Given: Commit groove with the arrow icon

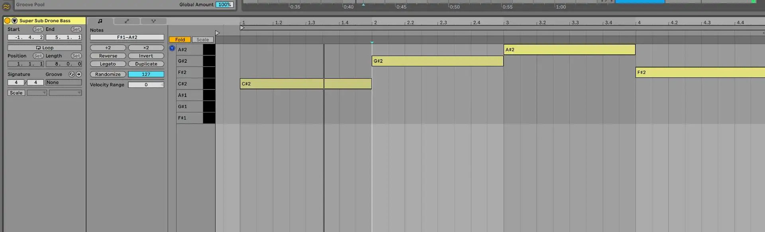Looking at the screenshot, I should (x=79, y=74).
